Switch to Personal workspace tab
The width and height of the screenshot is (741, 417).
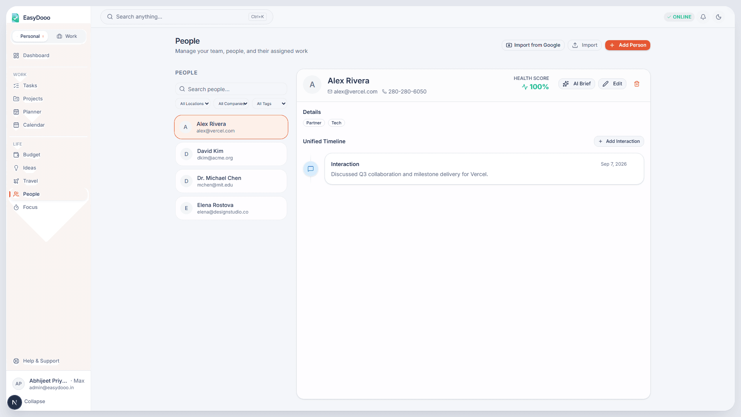30,36
